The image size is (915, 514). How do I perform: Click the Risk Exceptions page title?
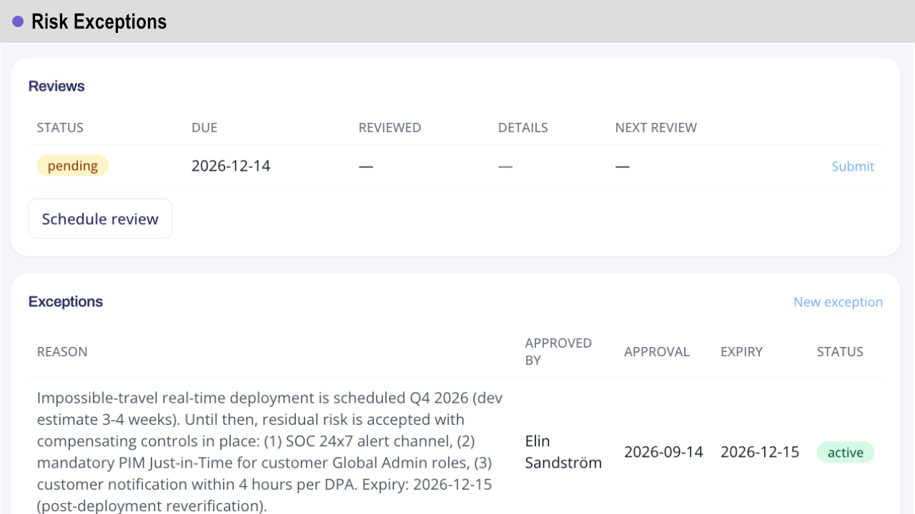click(99, 21)
